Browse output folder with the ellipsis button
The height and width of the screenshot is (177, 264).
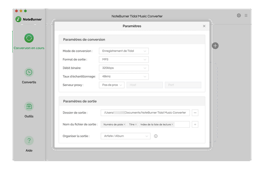[195, 113]
